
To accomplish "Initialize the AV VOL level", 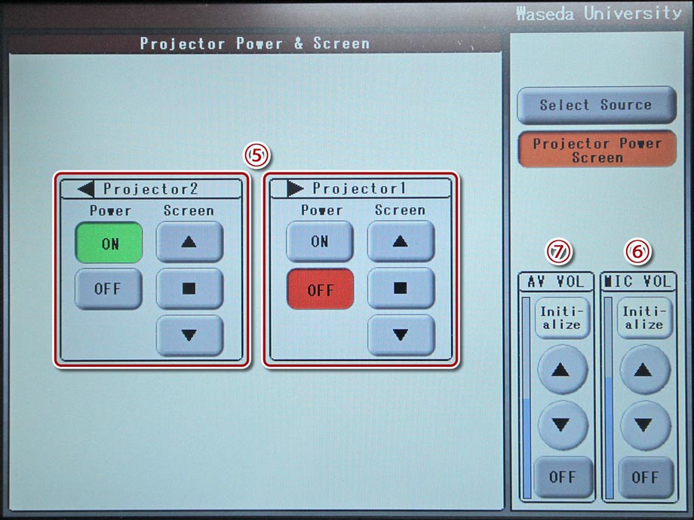I will pyautogui.click(x=561, y=318).
